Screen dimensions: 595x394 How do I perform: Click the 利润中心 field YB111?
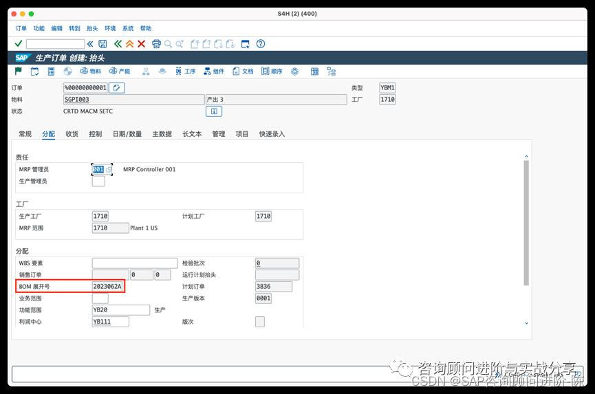click(x=111, y=322)
